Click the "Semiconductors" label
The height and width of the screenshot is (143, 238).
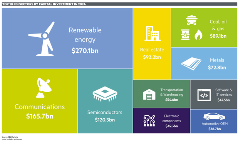[x=105, y=112]
